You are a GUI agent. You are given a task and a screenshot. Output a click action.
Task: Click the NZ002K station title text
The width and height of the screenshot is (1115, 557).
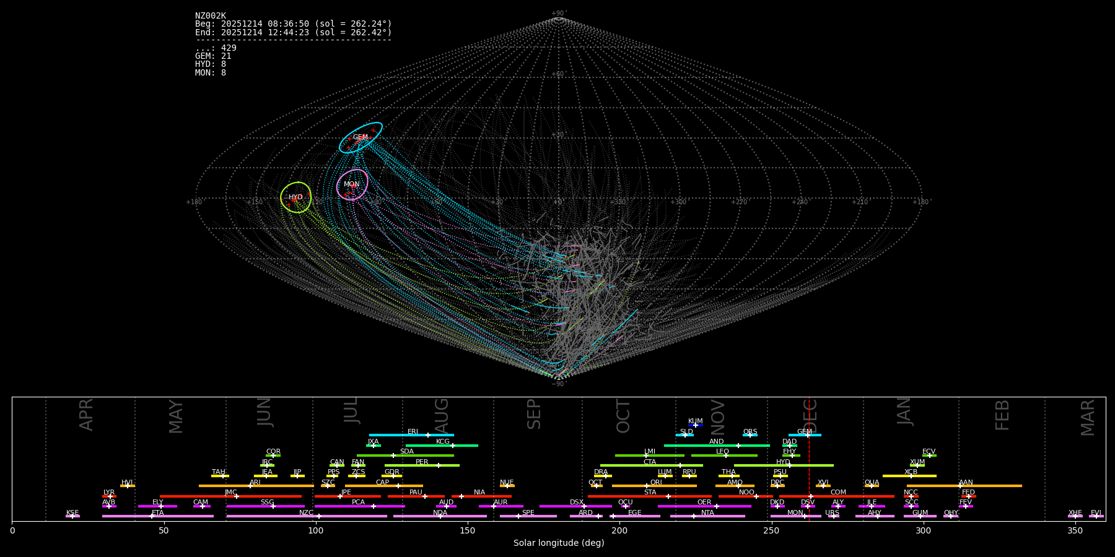pos(211,16)
